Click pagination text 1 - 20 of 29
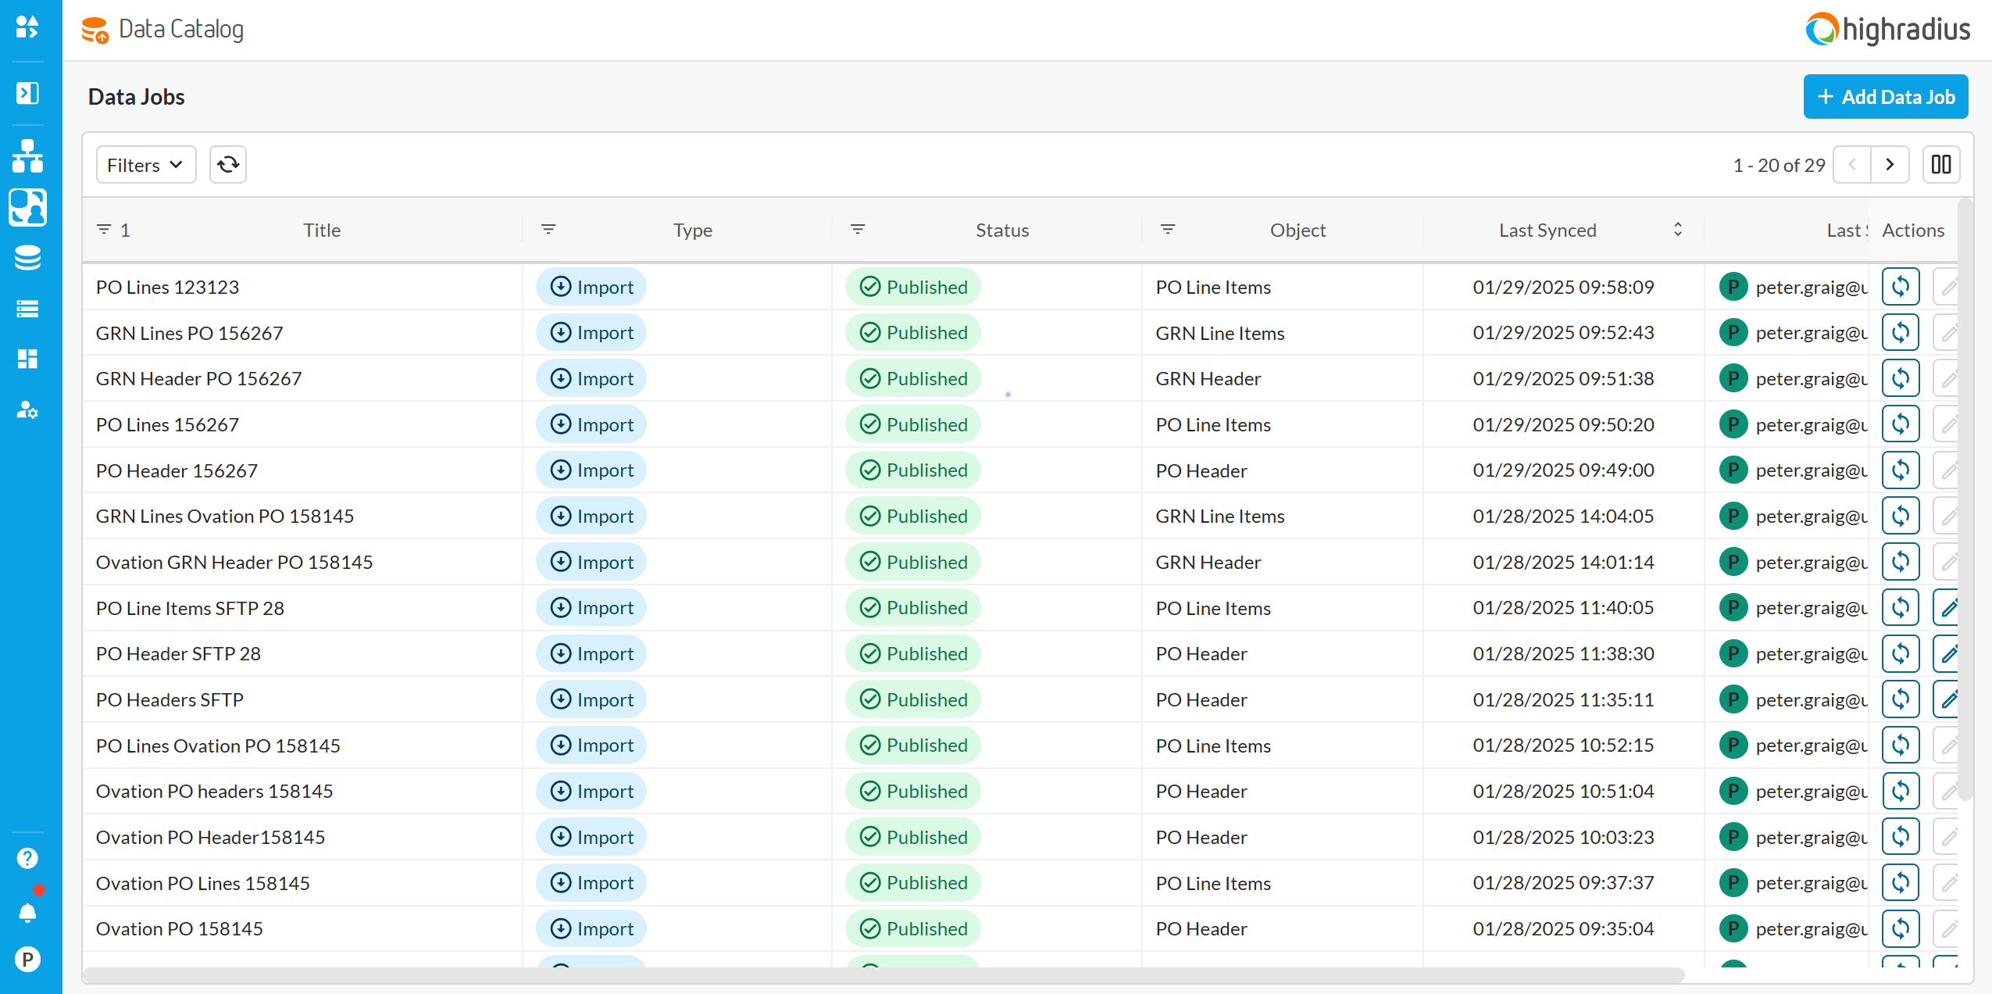1992x994 pixels. point(1779,165)
